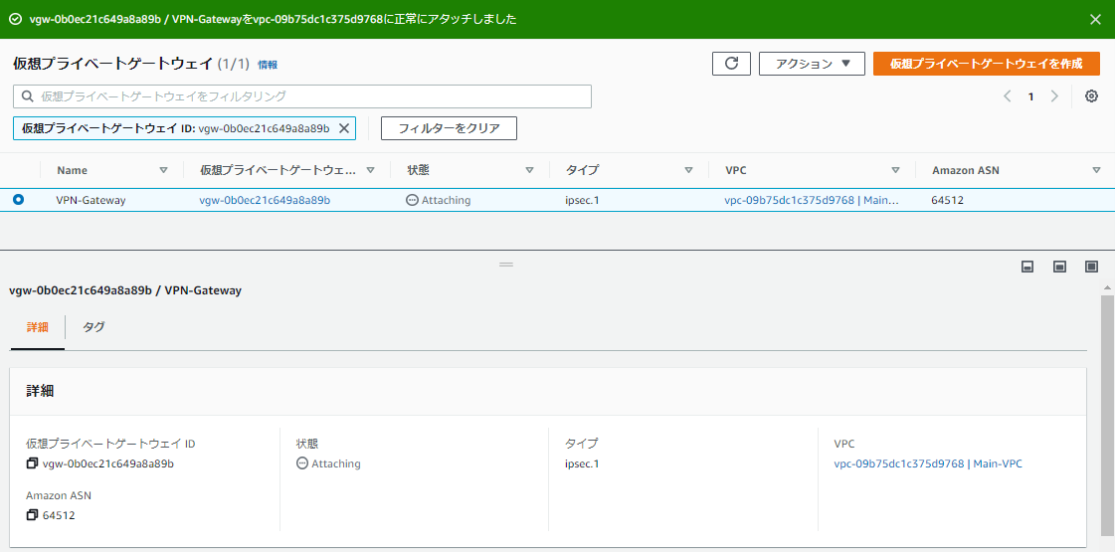
Task: Sort table by Amazon ASN column
Action: (1096, 170)
